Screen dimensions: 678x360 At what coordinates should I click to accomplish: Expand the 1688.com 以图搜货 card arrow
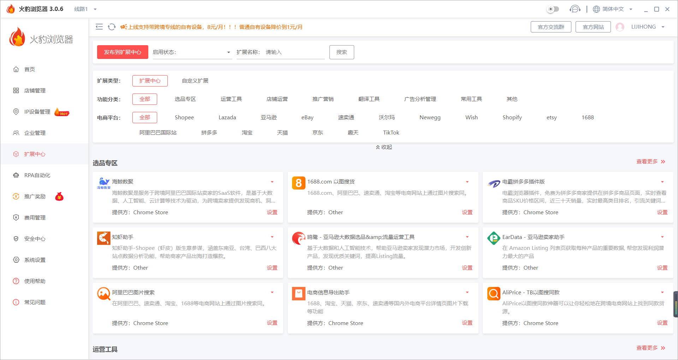pyautogui.click(x=467, y=182)
